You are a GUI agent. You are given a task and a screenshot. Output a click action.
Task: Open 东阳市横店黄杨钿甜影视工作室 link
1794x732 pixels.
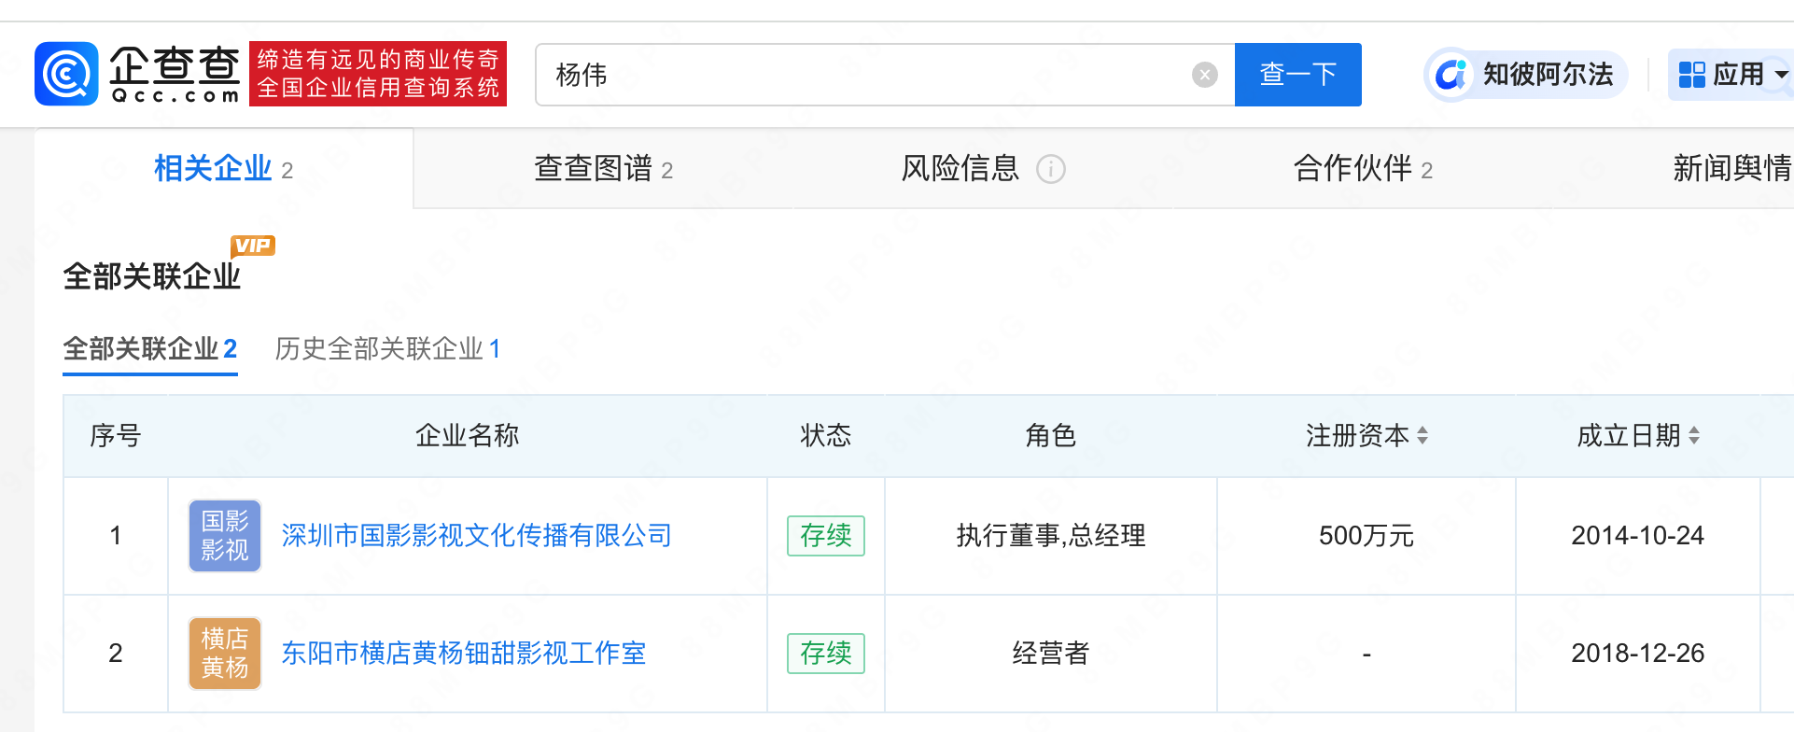click(464, 654)
